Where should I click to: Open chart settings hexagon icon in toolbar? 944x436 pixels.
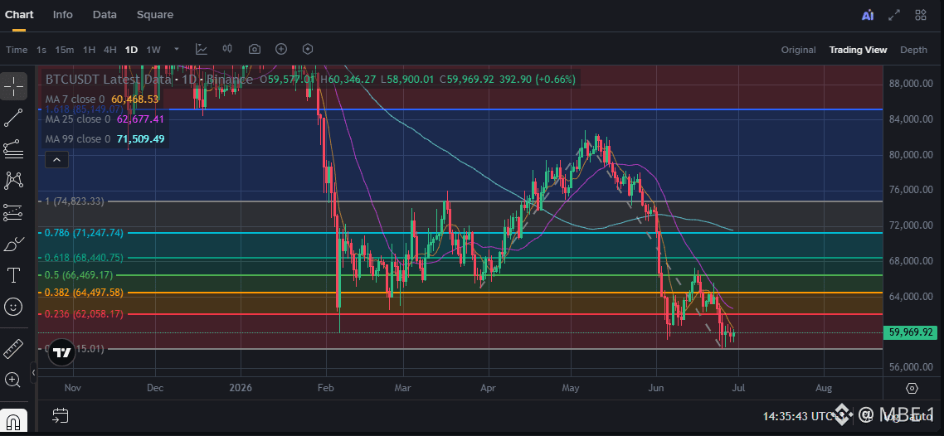tap(308, 49)
